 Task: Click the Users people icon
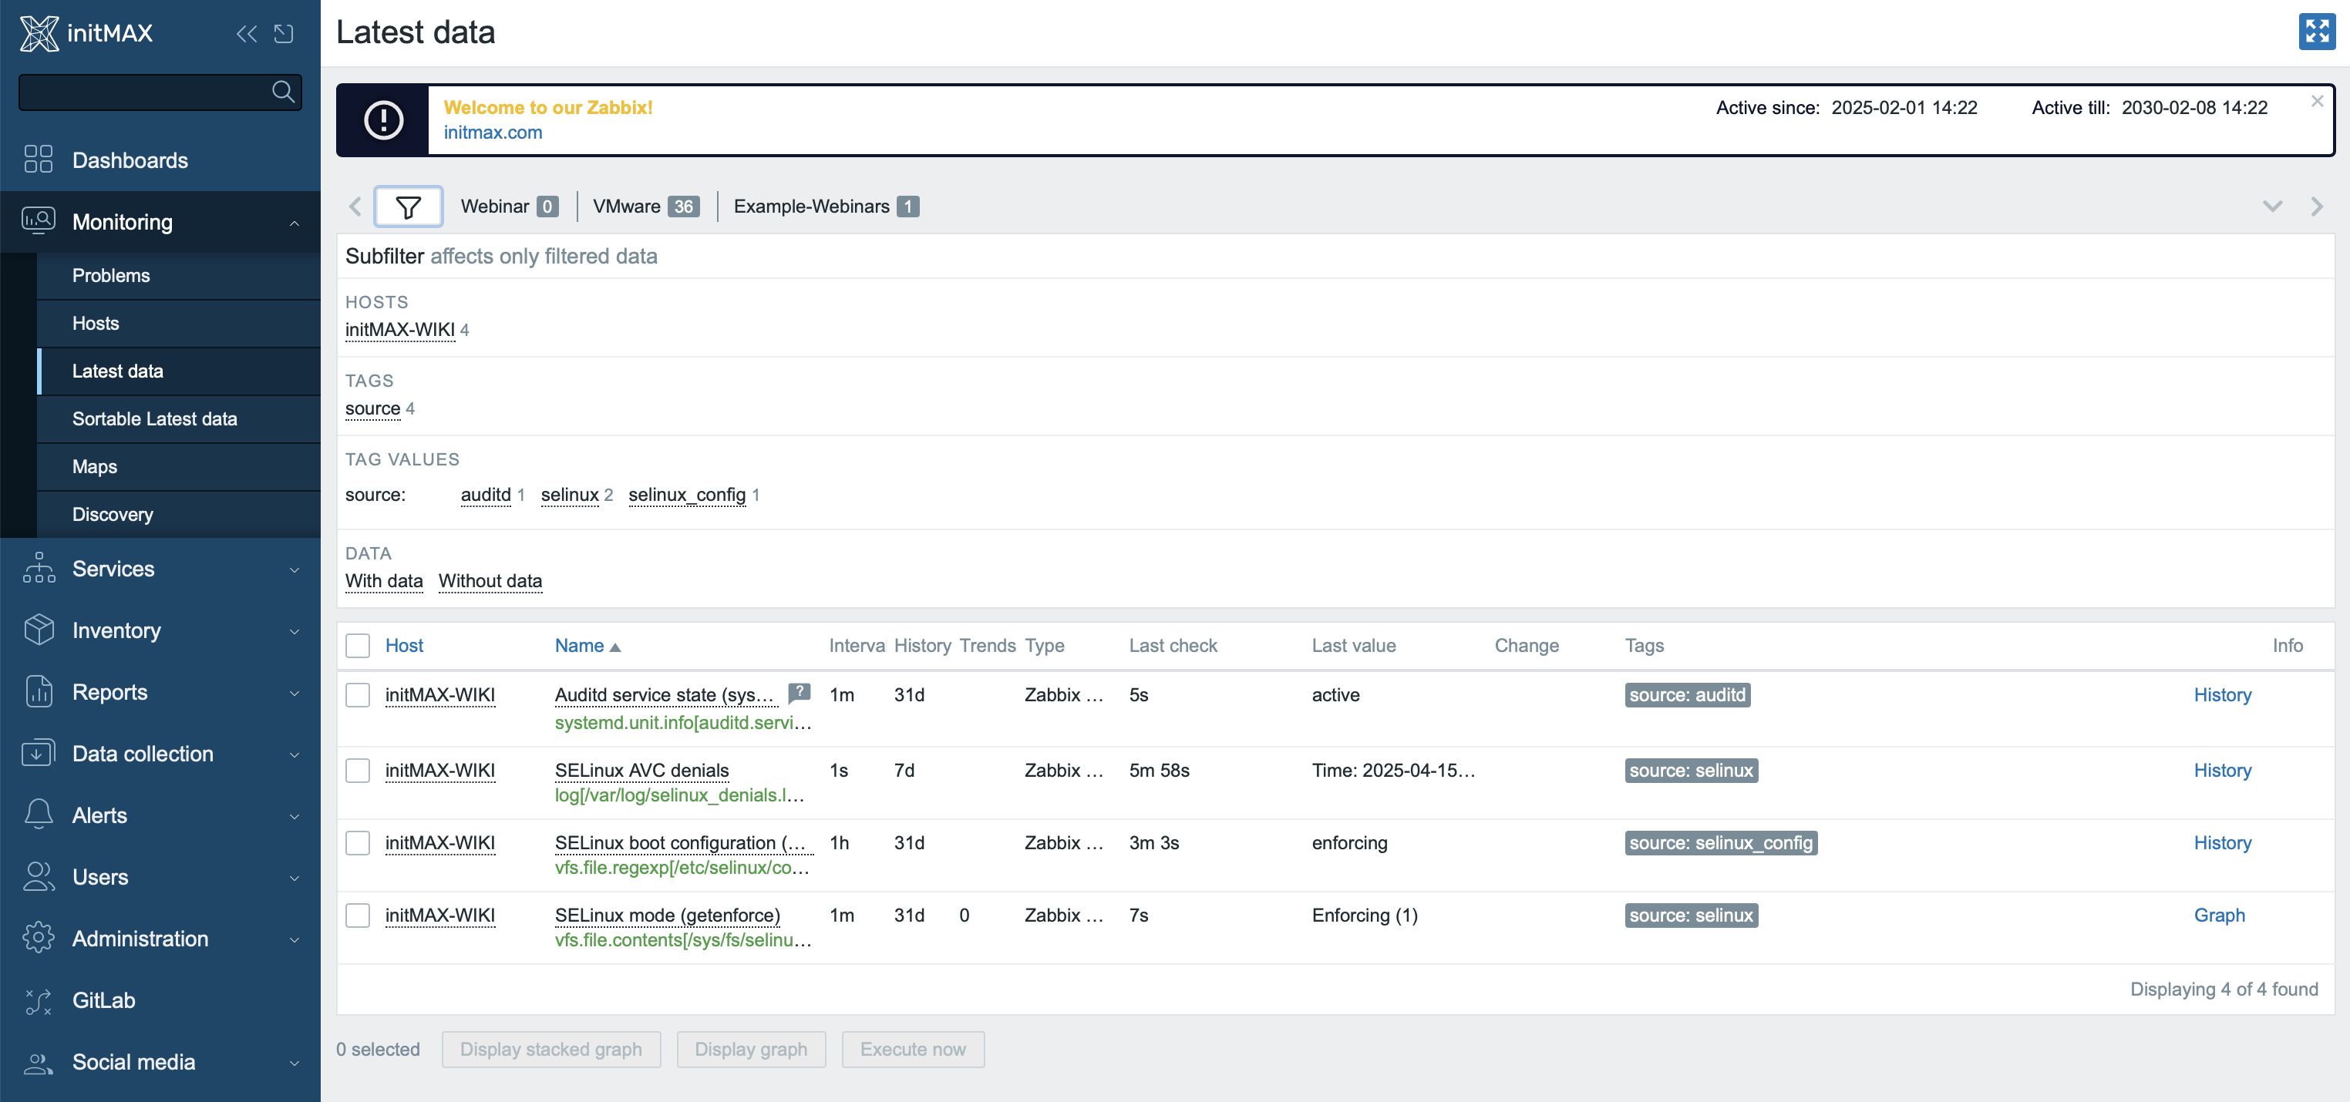(39, 876)
